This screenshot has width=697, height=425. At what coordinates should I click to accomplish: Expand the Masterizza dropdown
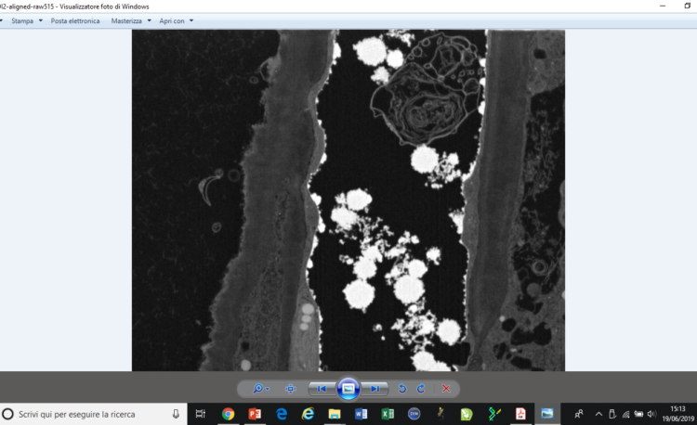[x=132, y=20]
